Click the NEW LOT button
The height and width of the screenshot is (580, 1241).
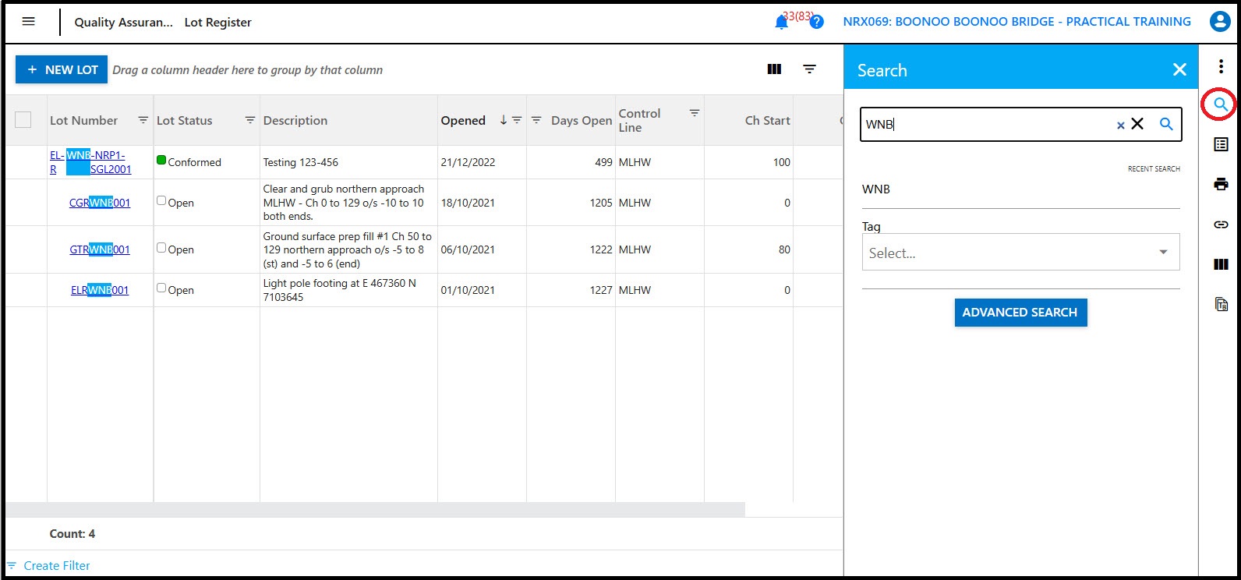pos(62,69)
